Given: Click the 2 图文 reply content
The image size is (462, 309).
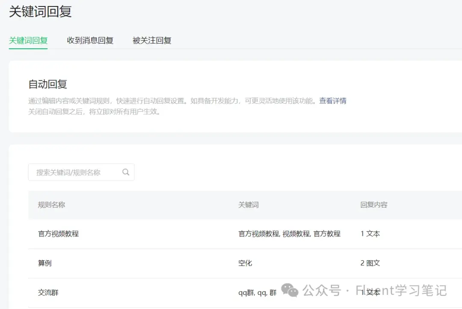Looking at the screenshot, I should pyautogui.click(x=370, y=263).
